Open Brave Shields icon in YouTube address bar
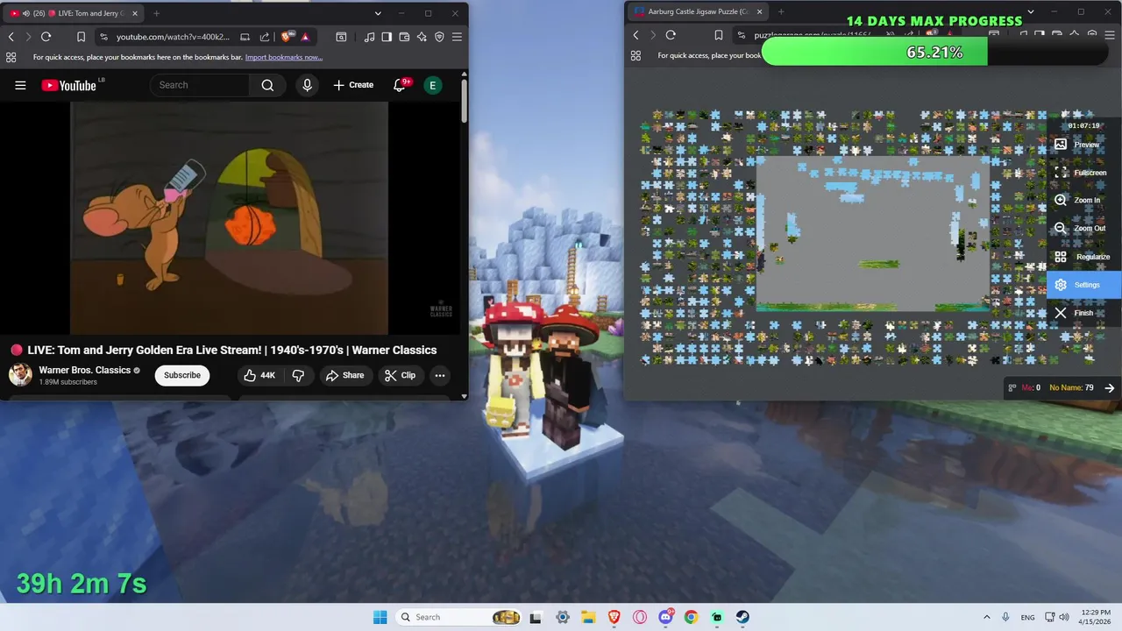The height and width of the screenshot is (631, 1122). (x=287, y=37)
